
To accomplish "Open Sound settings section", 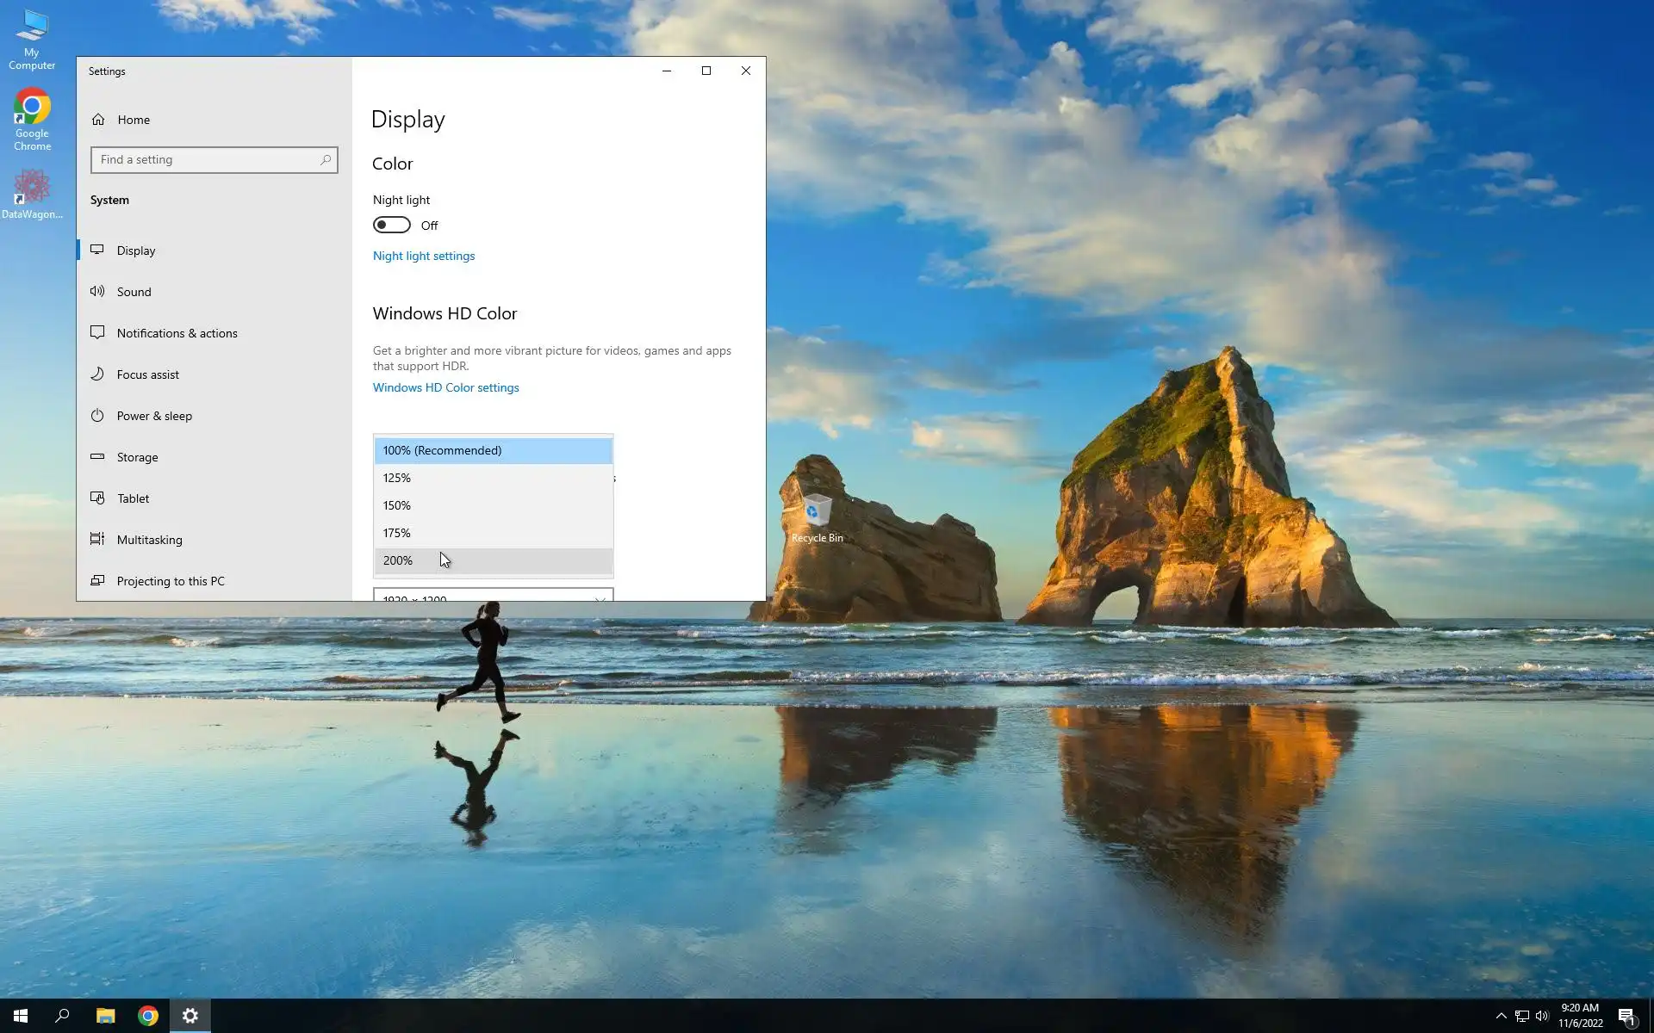I will pyautogui.click(x=134, y=292).
